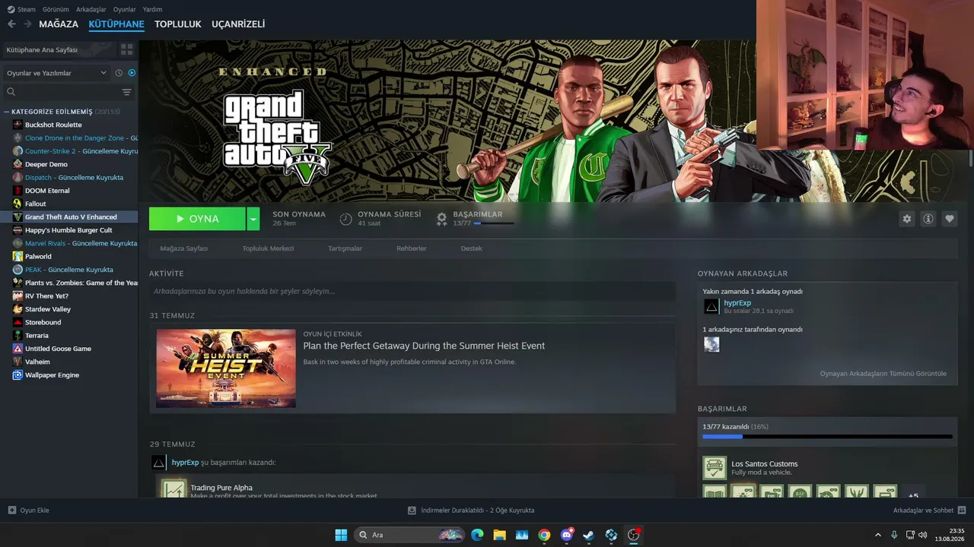Click the Terraria game icon
The height and width of the screenshot is (547, 974).
18,335
